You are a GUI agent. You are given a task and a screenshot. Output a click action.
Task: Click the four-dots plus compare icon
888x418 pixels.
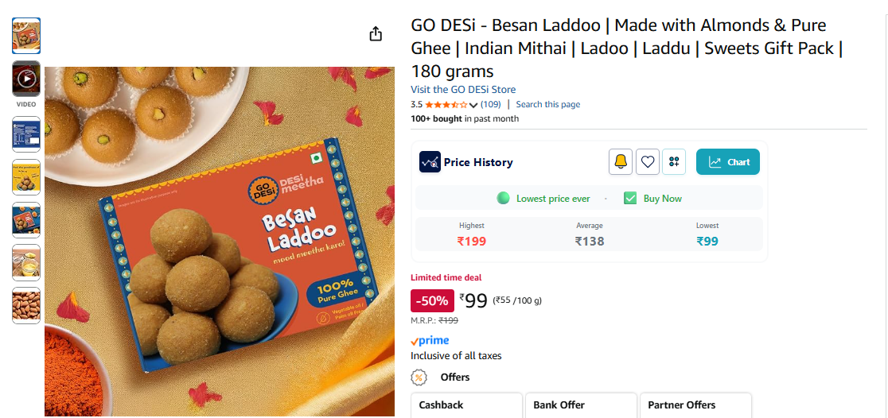click(675, 162)
